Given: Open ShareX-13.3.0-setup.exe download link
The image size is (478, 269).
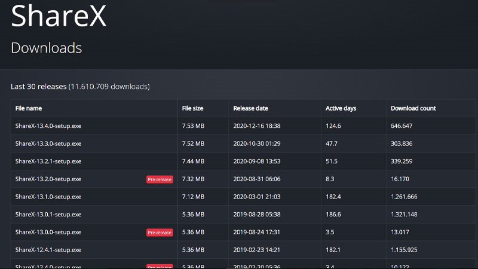Looking at the screenshot, I should tap(48, 143).
